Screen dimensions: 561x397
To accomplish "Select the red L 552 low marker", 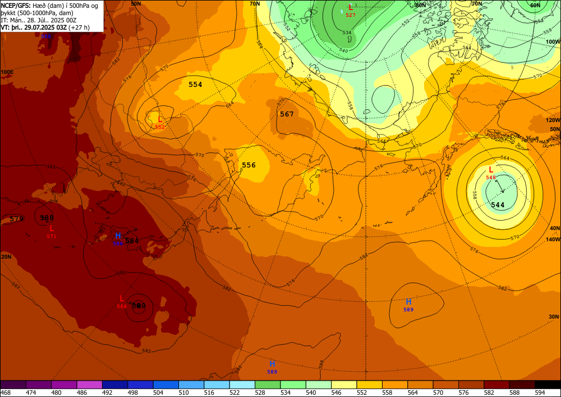I will [160, 122].
